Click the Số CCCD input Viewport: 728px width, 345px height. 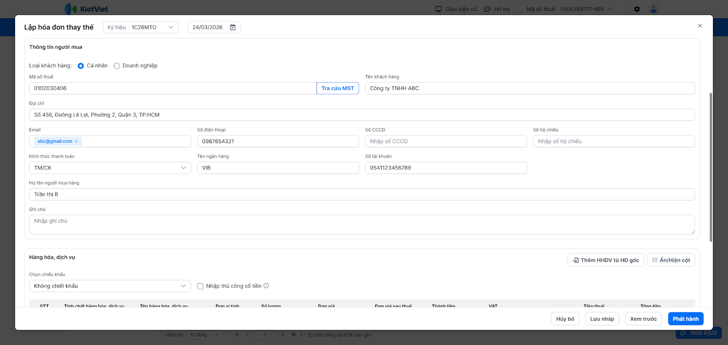click(446, 141)
